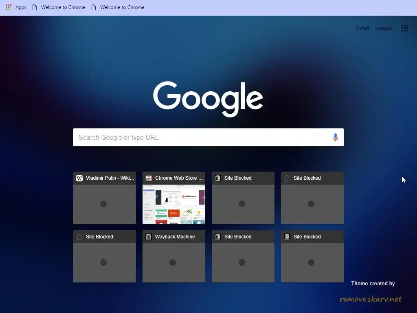Open the Wayback Machine tile thumbnail
Screen dimensions: 417x313
click(174, 263)
